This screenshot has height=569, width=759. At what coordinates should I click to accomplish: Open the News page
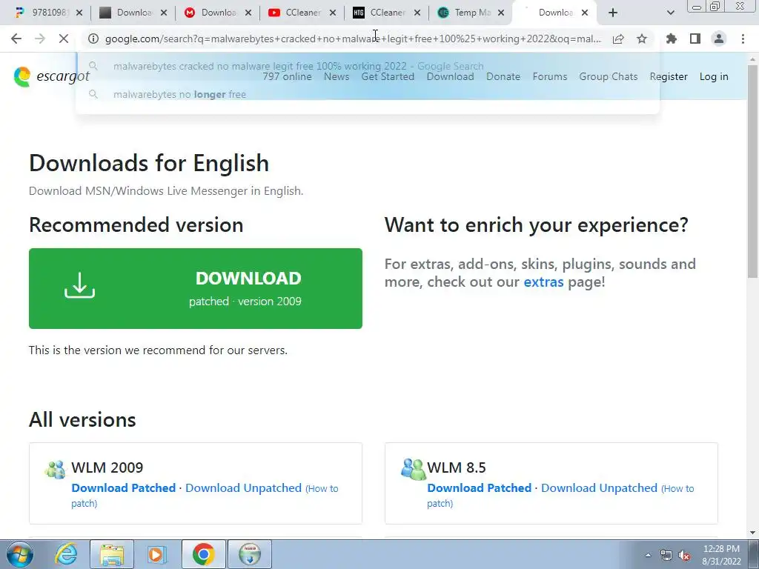pyautogui.click(x=337, y=76)
